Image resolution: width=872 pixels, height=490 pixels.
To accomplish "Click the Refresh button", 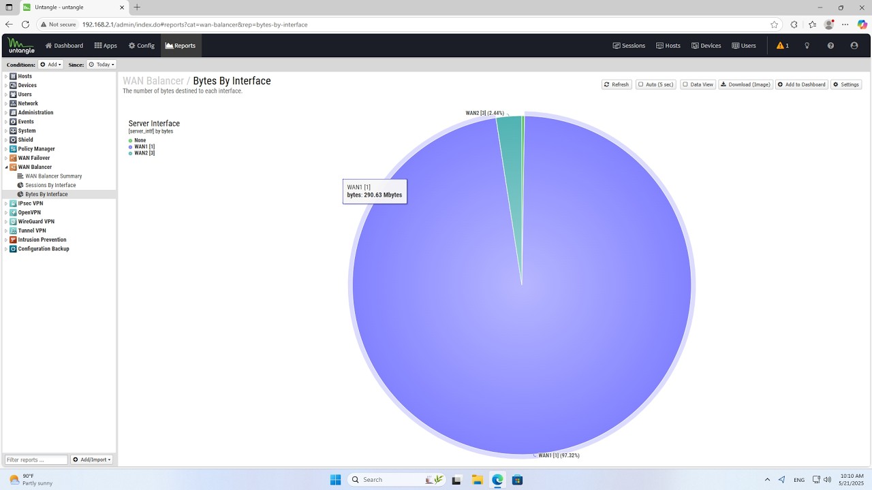I will (617, 84).
